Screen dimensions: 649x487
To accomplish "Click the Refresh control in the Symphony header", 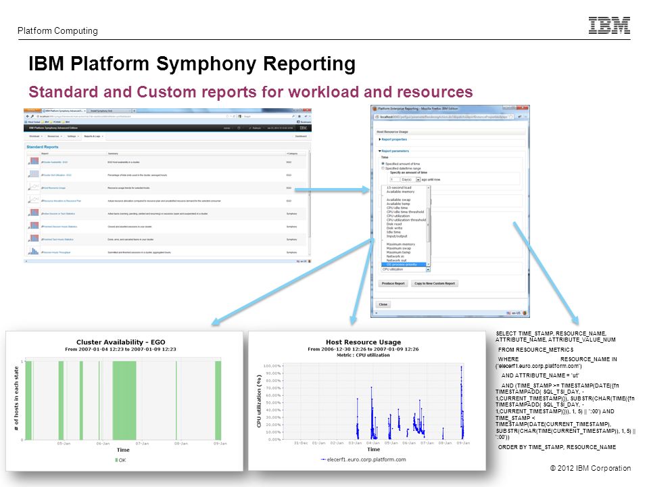I will pyautogui.click(x=255, y=128).
